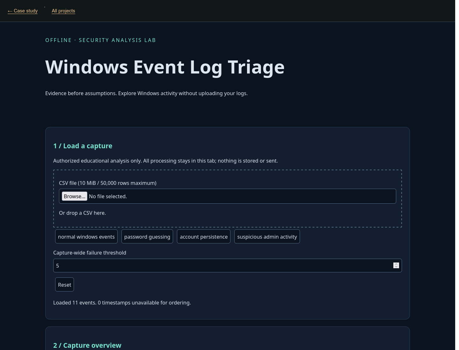Click the 'OFFLINE · SECURITY ANALYSIS LAB' eyebrow text

[x=100, y=40]
